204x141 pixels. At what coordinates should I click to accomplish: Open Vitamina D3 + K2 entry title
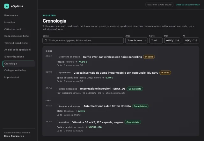(x=98, y=122)
